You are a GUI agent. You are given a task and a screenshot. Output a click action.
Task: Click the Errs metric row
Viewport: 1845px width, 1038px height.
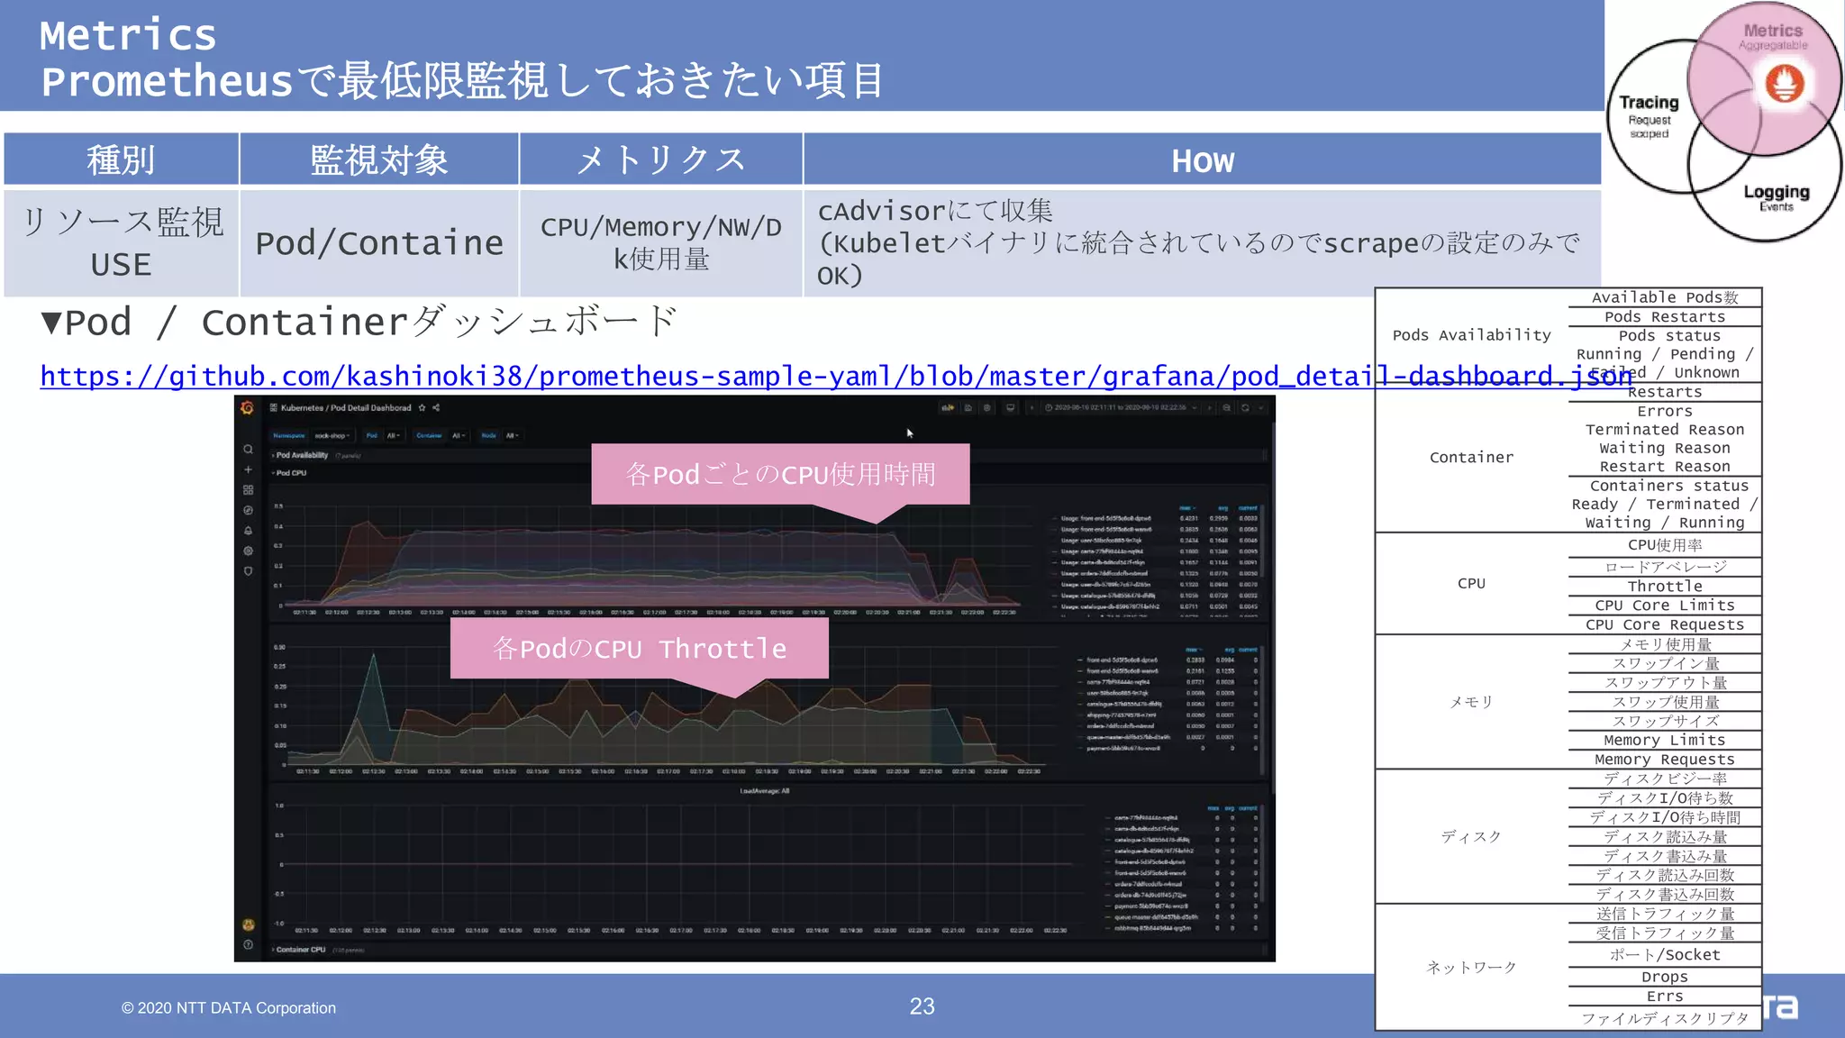point(1665,997)
